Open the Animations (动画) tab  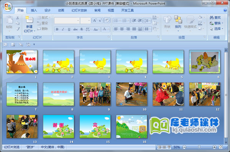coord(61,10)
